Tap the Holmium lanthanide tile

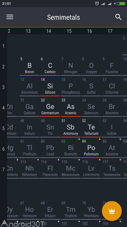coord(30,210)
